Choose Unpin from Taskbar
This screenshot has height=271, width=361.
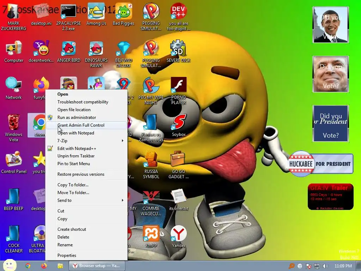pyautogui.click(x=86, y=156)
